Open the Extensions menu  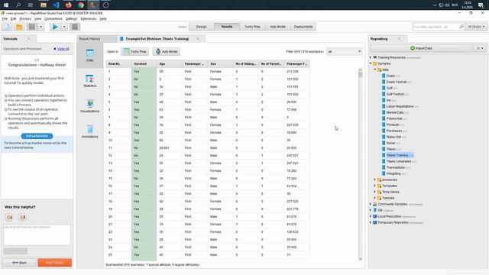(x=89, y=18)
